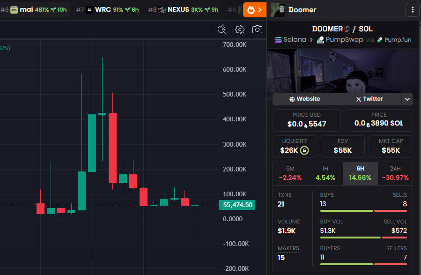Click the MKT CAP $55K box
421x275 pixels.
pos(391,147)
